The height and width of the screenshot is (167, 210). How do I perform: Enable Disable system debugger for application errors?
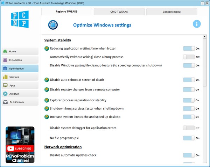coord(189,128)
